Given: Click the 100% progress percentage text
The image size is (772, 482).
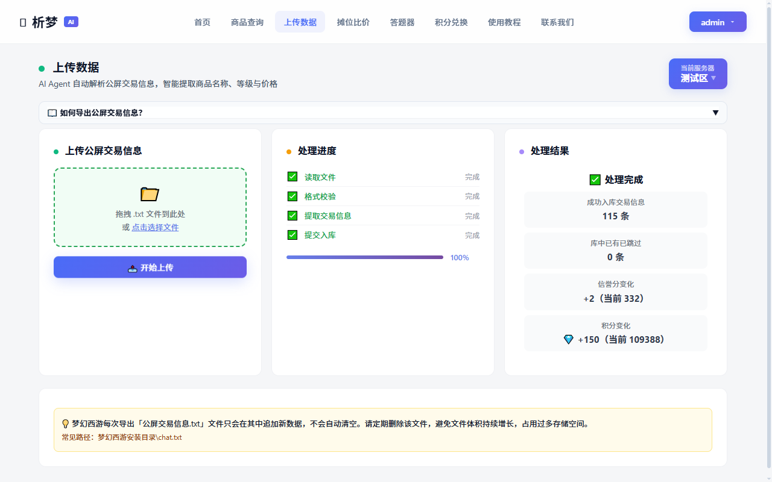Looking at the screenshot, I should pyautogui.click(x=460, y=257).
